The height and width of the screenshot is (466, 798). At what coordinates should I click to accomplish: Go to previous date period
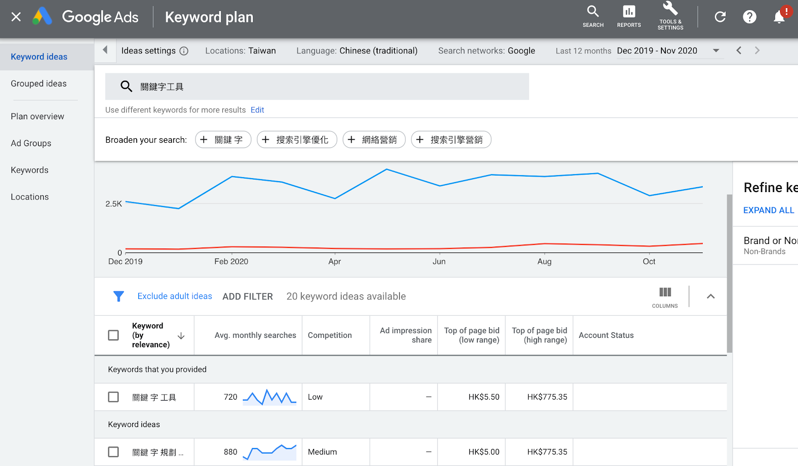(739, 50)
